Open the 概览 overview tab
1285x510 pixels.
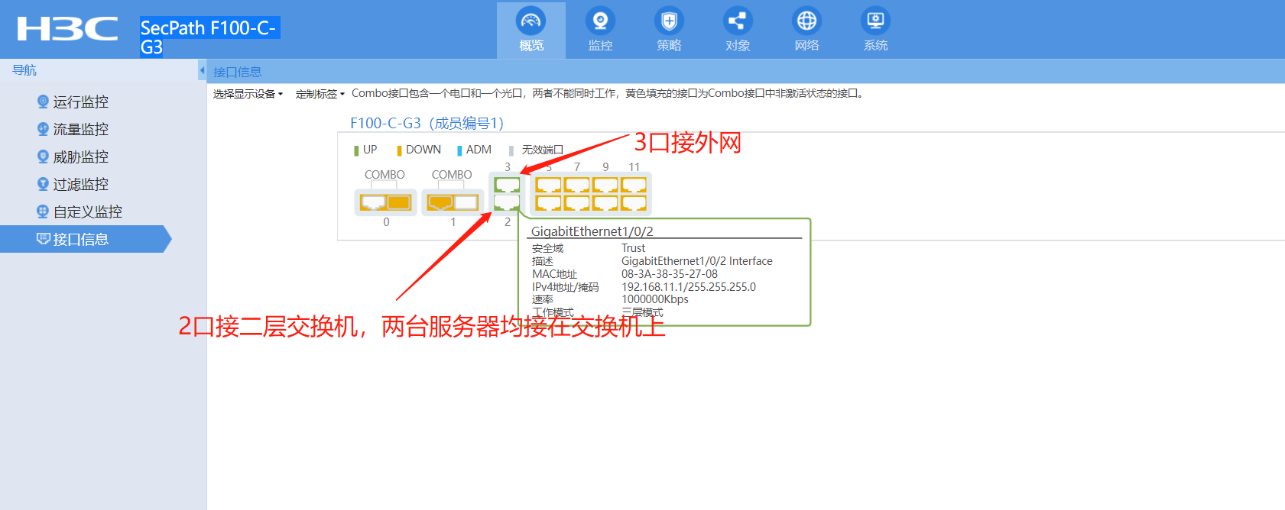531,31
